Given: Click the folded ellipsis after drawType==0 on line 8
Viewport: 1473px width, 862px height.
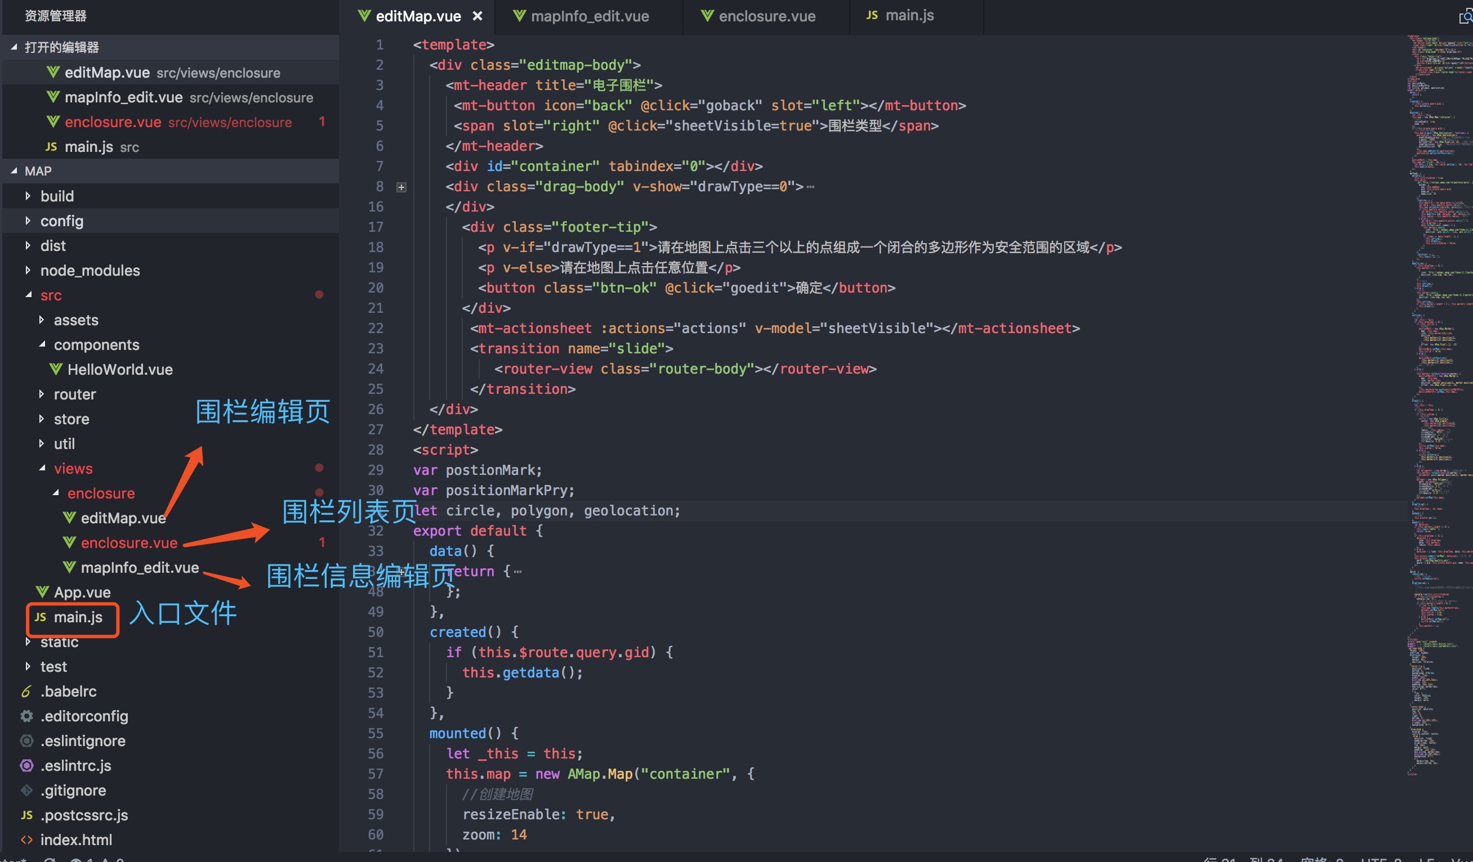Looking at the screenshot, I should (x=810, y=187).
